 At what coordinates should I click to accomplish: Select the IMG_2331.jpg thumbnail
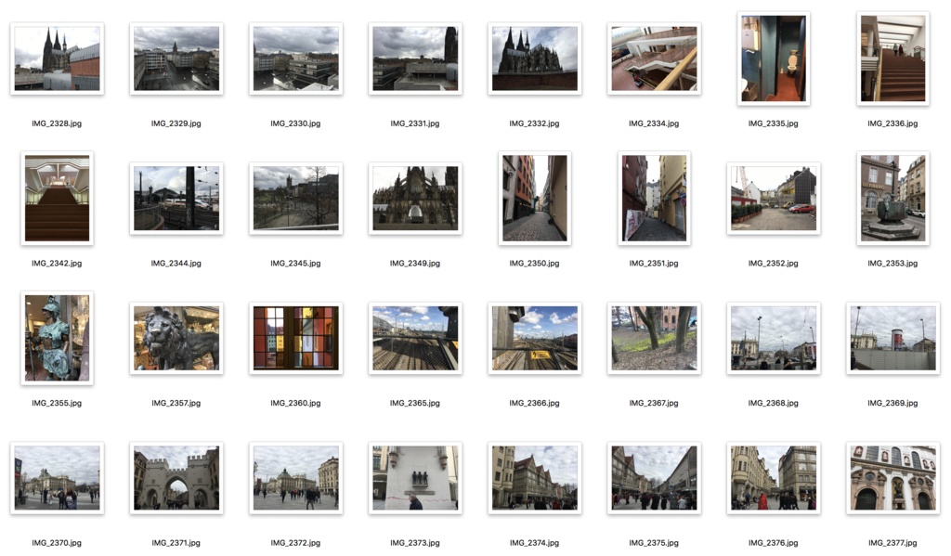tap(415, 58)
